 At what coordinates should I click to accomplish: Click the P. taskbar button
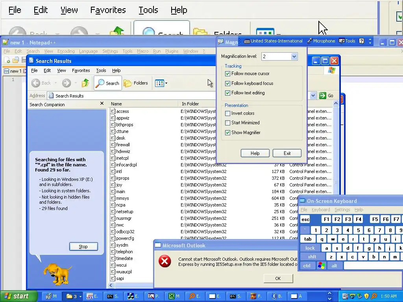[154, 296]
